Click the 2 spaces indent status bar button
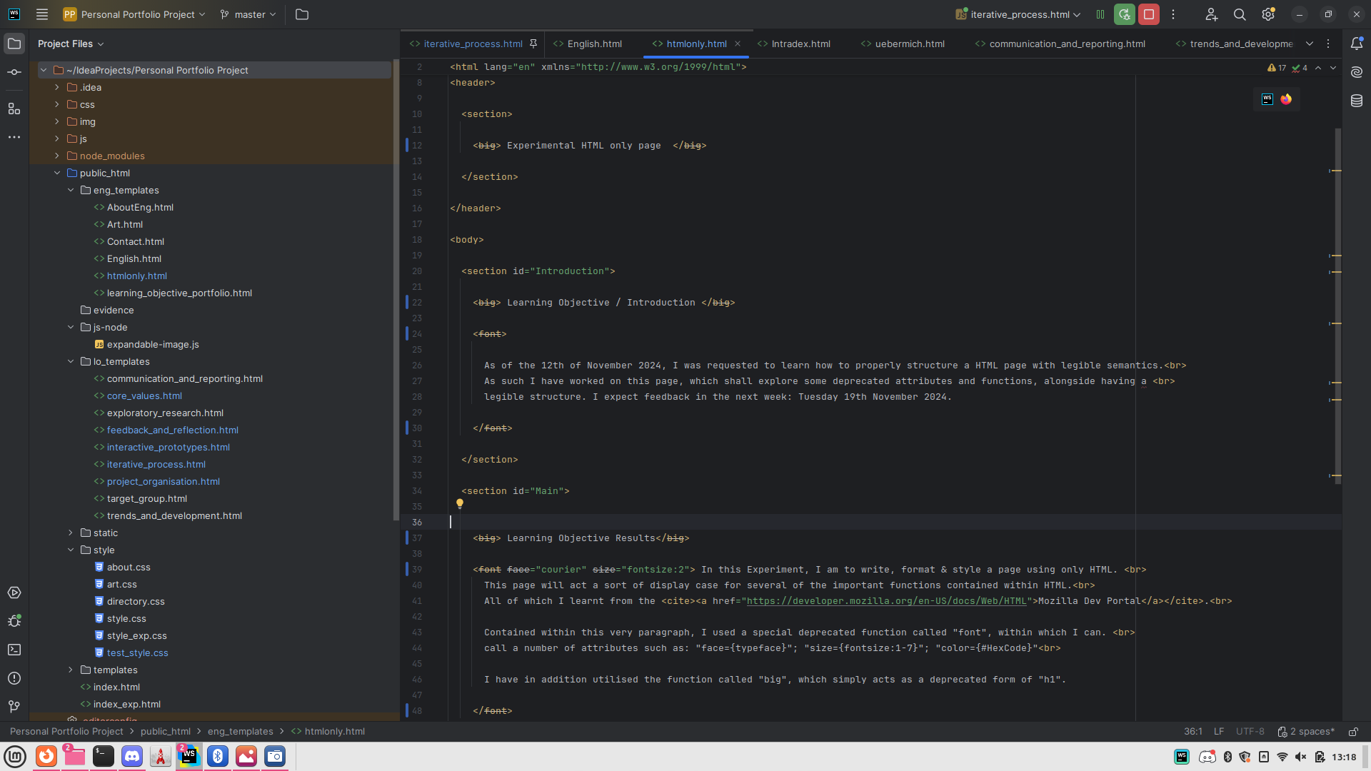 (x=1307, y=731)
